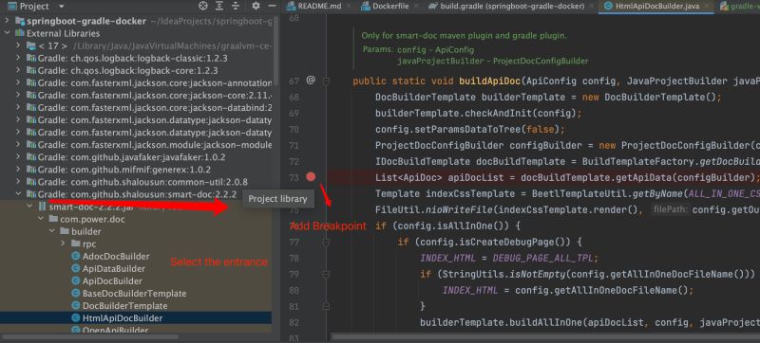Click the External Libraries icon
The image size is (760, 343).
point(20,33)
